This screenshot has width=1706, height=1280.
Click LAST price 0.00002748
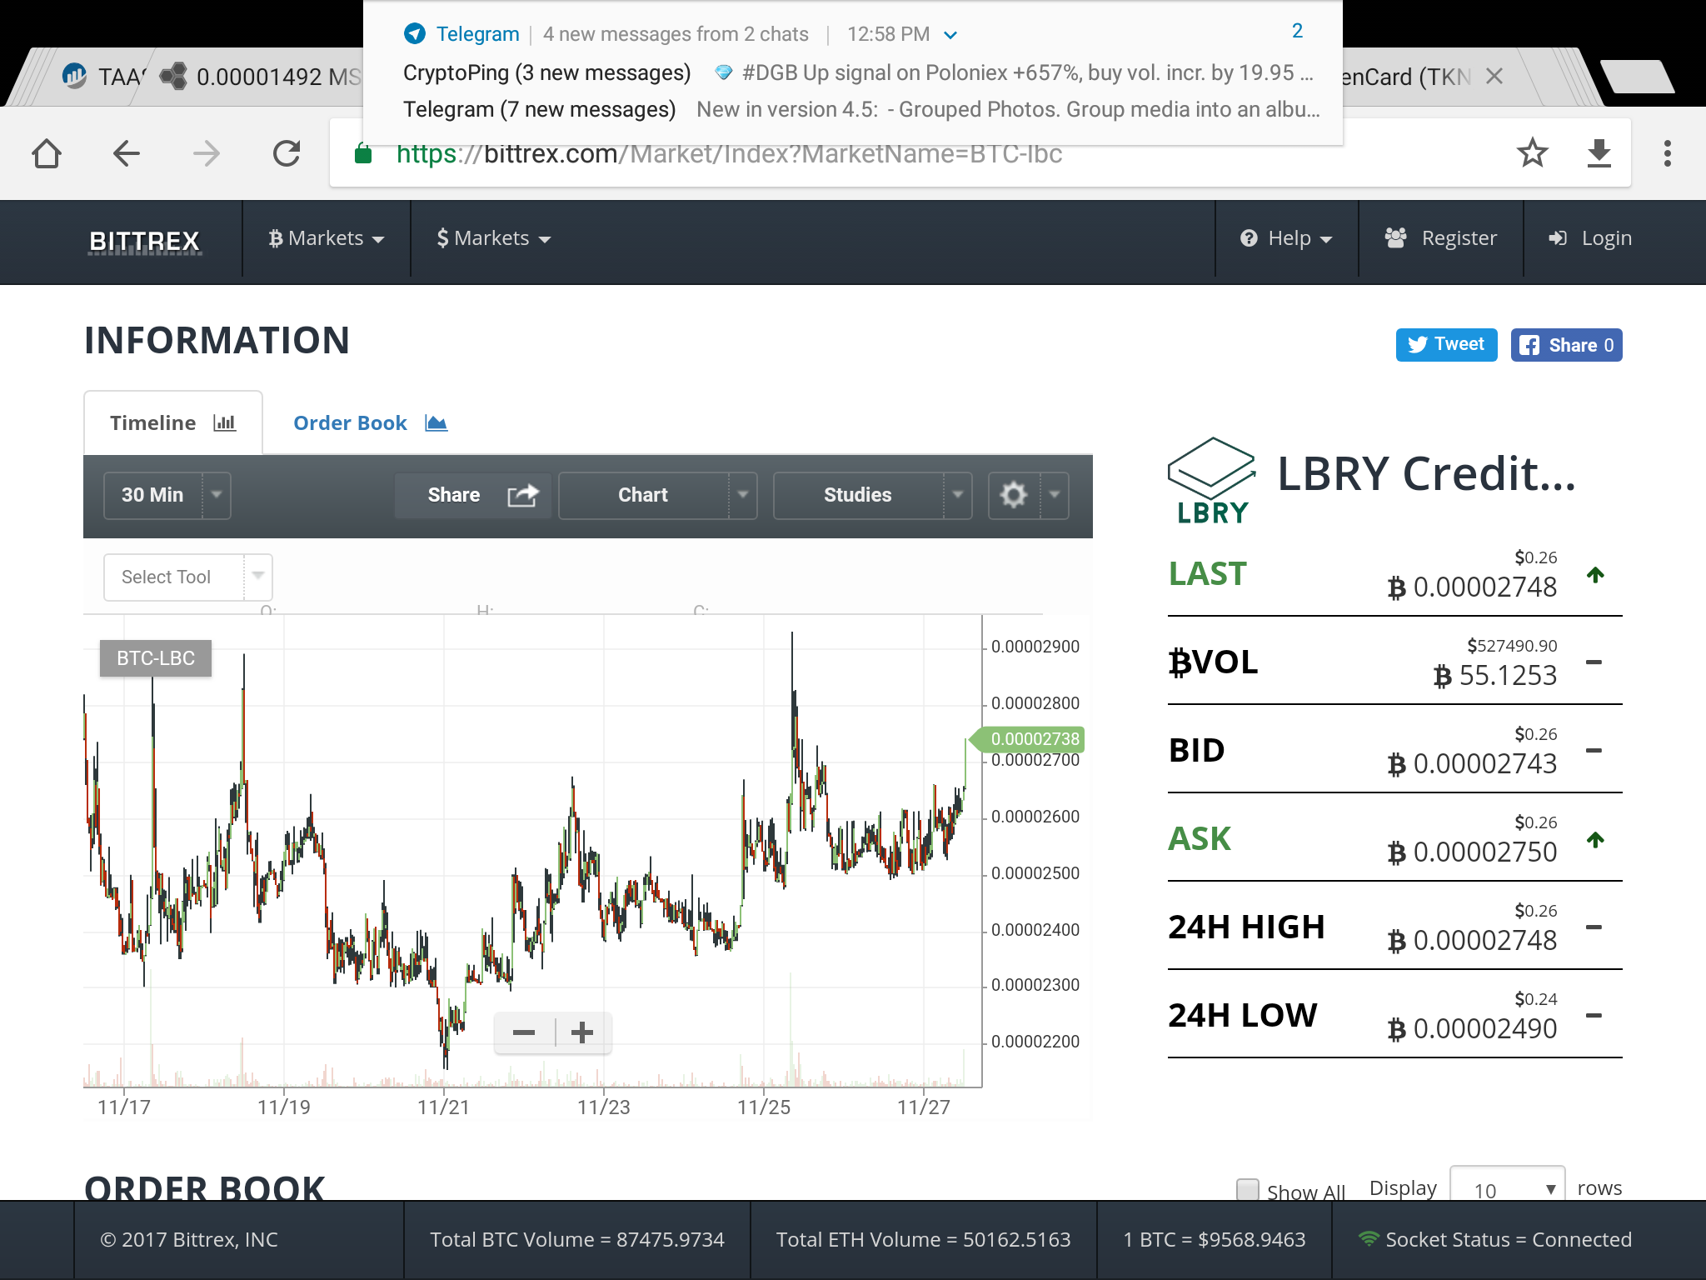(x=1472, y=587)
